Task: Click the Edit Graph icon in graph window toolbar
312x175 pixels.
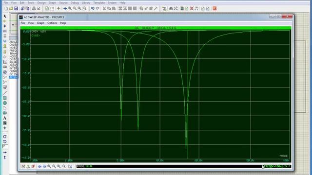Action: coord(23,166)
